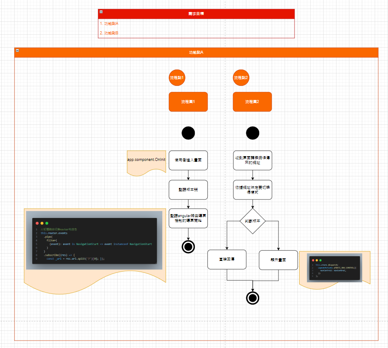Click the 流程圖2 orange box
The height and width of the screenshot is (348, 388).
pyautogui.click(x=252, y=102)
